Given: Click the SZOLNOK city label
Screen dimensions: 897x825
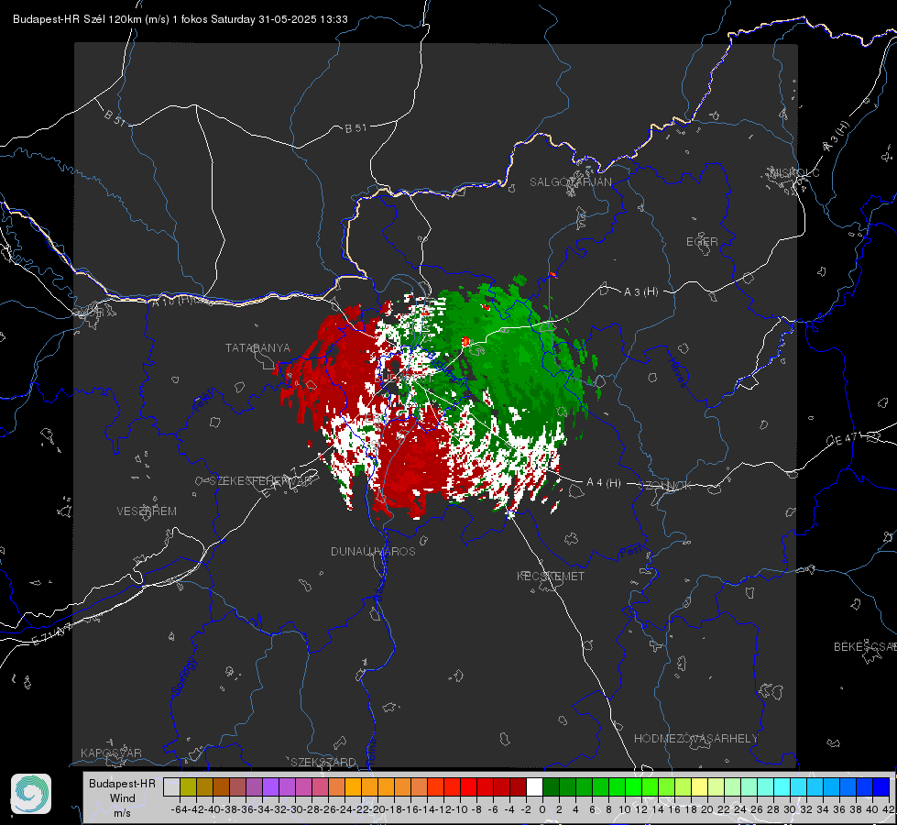Looking at the screenshot, I should (x=665, y=486).
